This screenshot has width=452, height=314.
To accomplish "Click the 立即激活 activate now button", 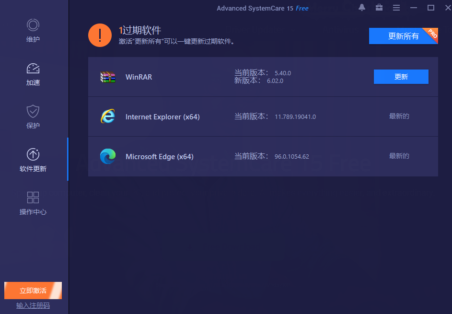I will point(33,291).
